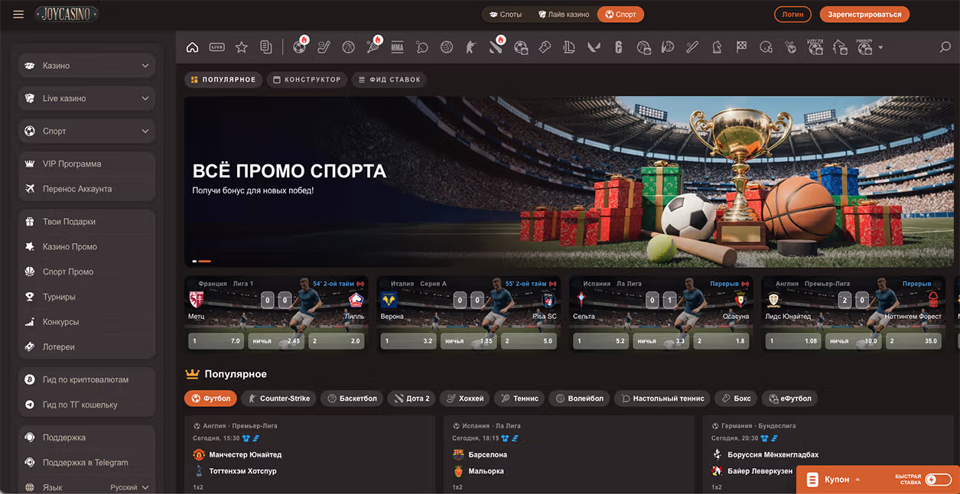Open the Всё промо спорта banner

point(569,181)
